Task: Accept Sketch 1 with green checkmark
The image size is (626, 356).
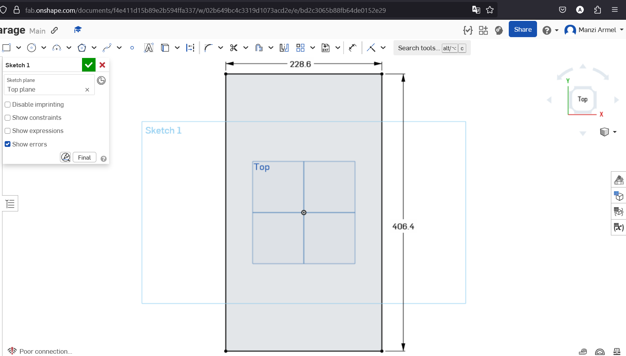Action: click(x=89, y=65)
